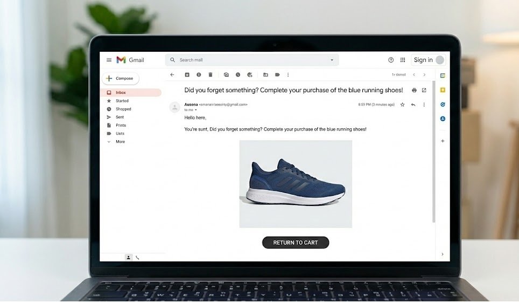Collapse the side panel chevron
This screenshot has width=519, height=303.
point(443,254)
